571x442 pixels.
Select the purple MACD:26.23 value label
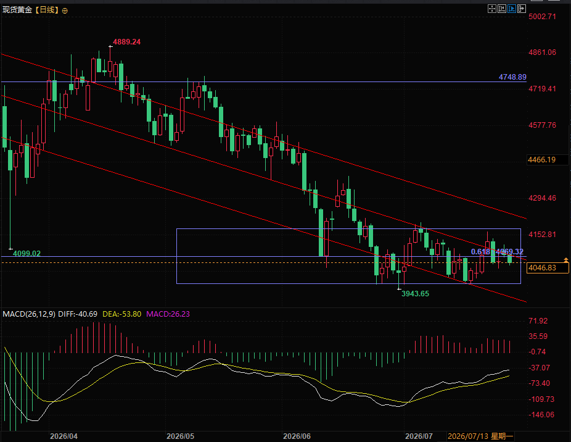click(168, 314)
